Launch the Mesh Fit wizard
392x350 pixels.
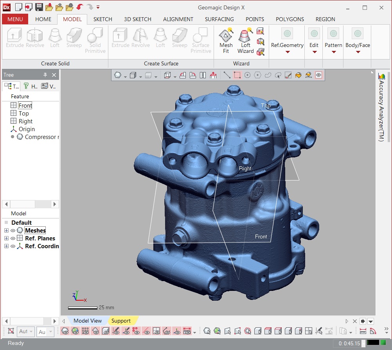(x=226, y=41)
